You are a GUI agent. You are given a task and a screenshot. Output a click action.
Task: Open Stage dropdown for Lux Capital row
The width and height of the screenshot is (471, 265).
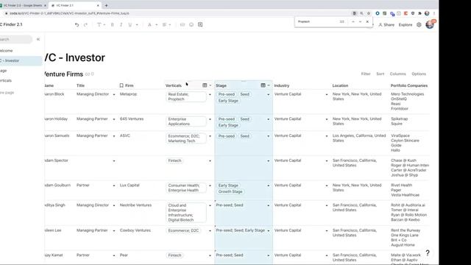(x=268, y=185)
